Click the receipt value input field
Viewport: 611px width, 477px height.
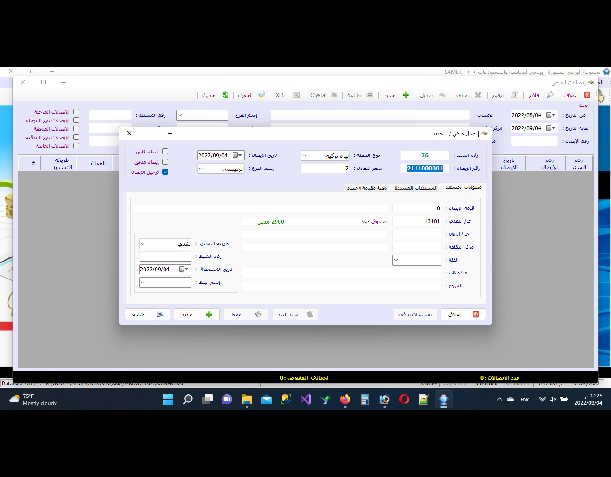tap(416, 208)
